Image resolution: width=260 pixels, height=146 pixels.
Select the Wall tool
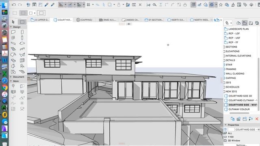(13, 32)
